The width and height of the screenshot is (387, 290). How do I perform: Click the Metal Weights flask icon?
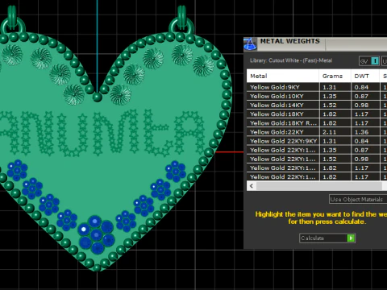(x=250, y=44)
